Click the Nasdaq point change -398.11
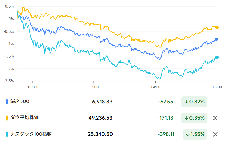This screenshot has width=226, height=142. click(166, 134)
